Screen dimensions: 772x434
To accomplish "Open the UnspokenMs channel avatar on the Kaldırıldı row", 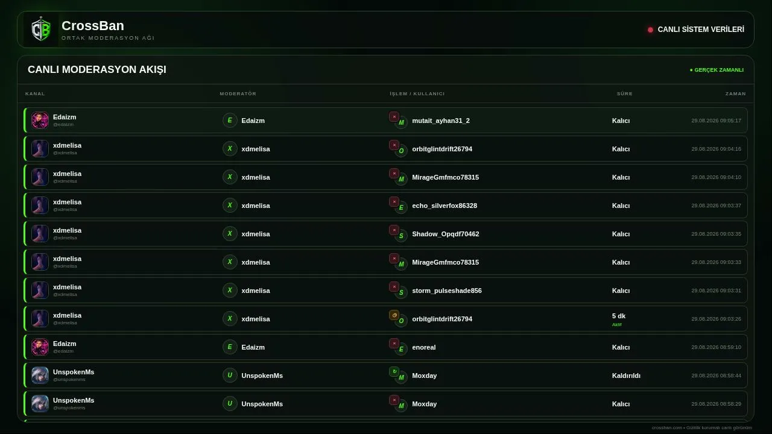I will (40, 376).
